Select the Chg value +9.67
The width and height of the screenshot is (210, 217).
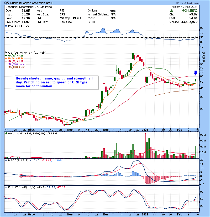pos(193,14)
